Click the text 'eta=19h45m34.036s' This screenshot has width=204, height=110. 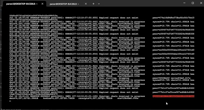(x=128, y=82)
